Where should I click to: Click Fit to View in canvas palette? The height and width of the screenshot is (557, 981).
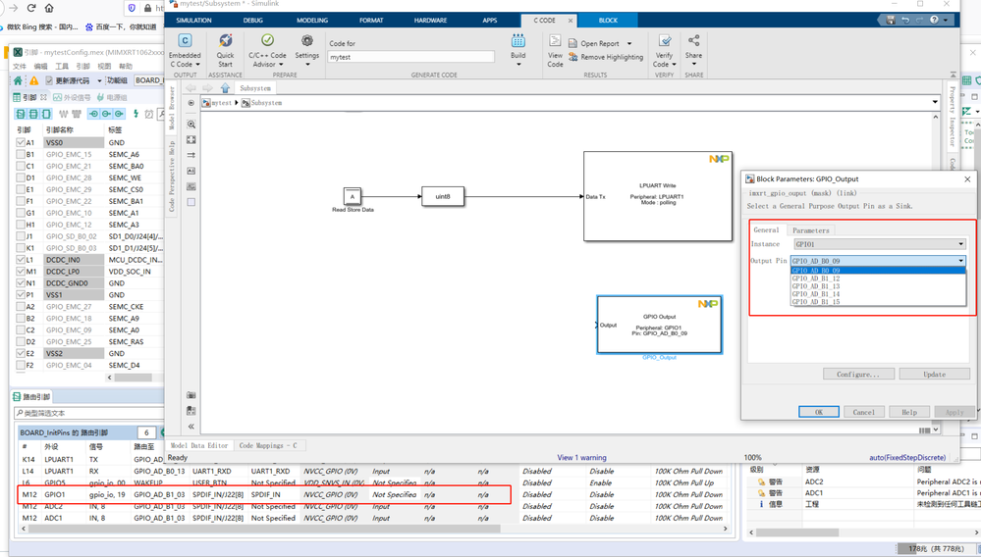coord(191,140)
